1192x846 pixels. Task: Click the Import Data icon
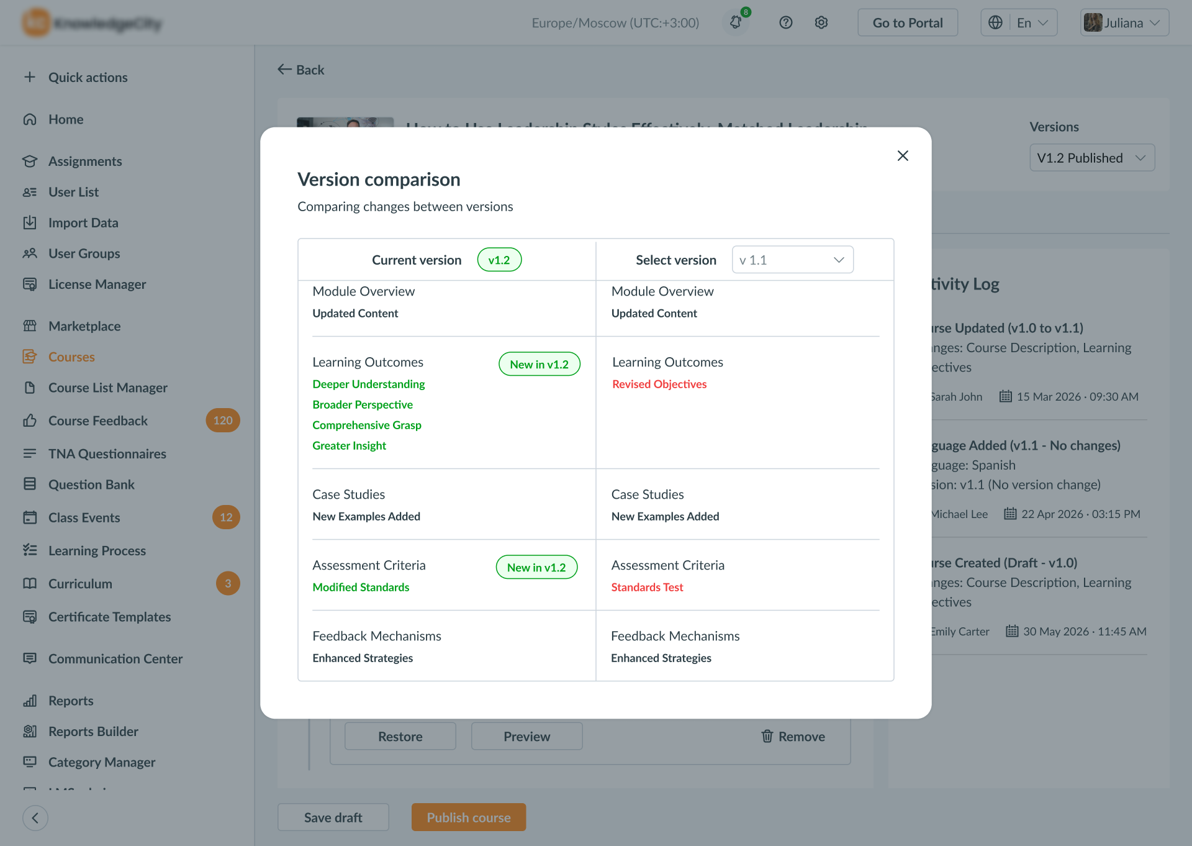pyautogui.click(x=30, y=222)
